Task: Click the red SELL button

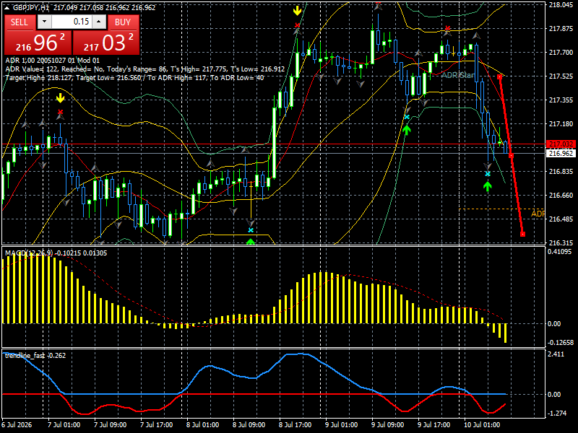Action: pyautogui.click(x=20, y=22)
